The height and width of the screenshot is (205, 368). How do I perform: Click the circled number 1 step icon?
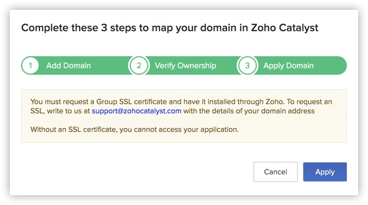coord(30,65)
